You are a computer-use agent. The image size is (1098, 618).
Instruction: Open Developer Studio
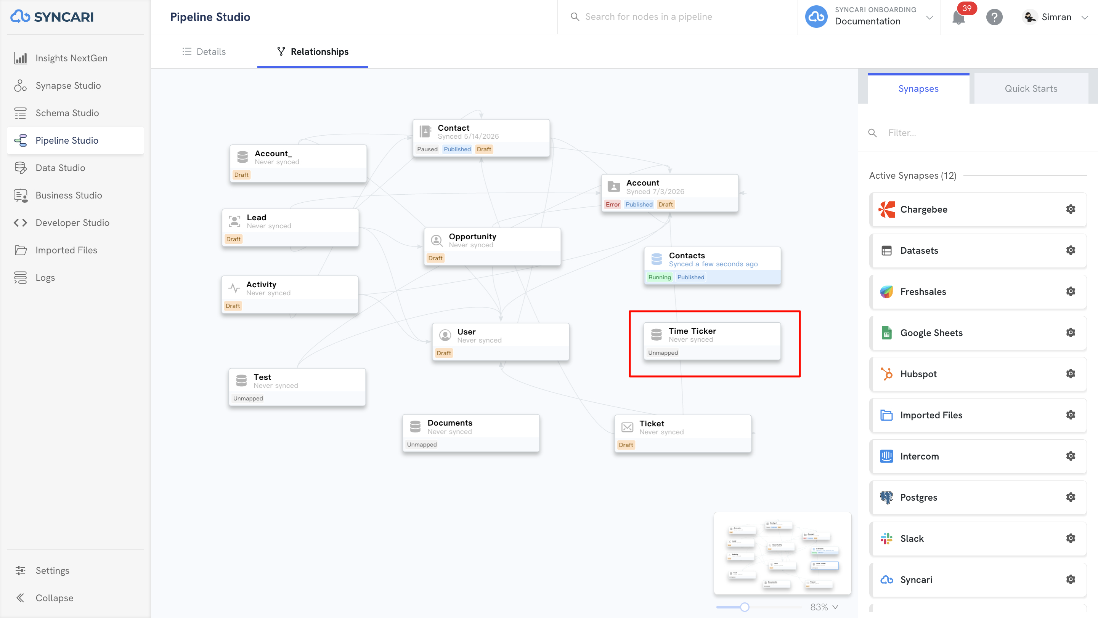(75, 223)
